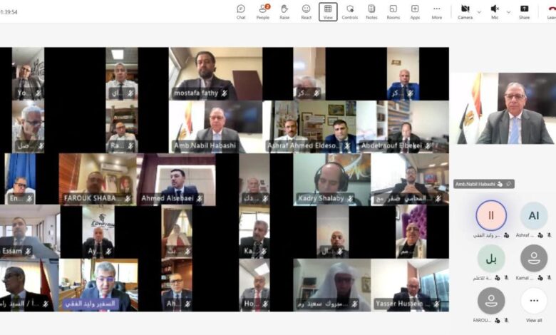Open the Chat panel
556x335 pixels.
click(x=241, y=11)
